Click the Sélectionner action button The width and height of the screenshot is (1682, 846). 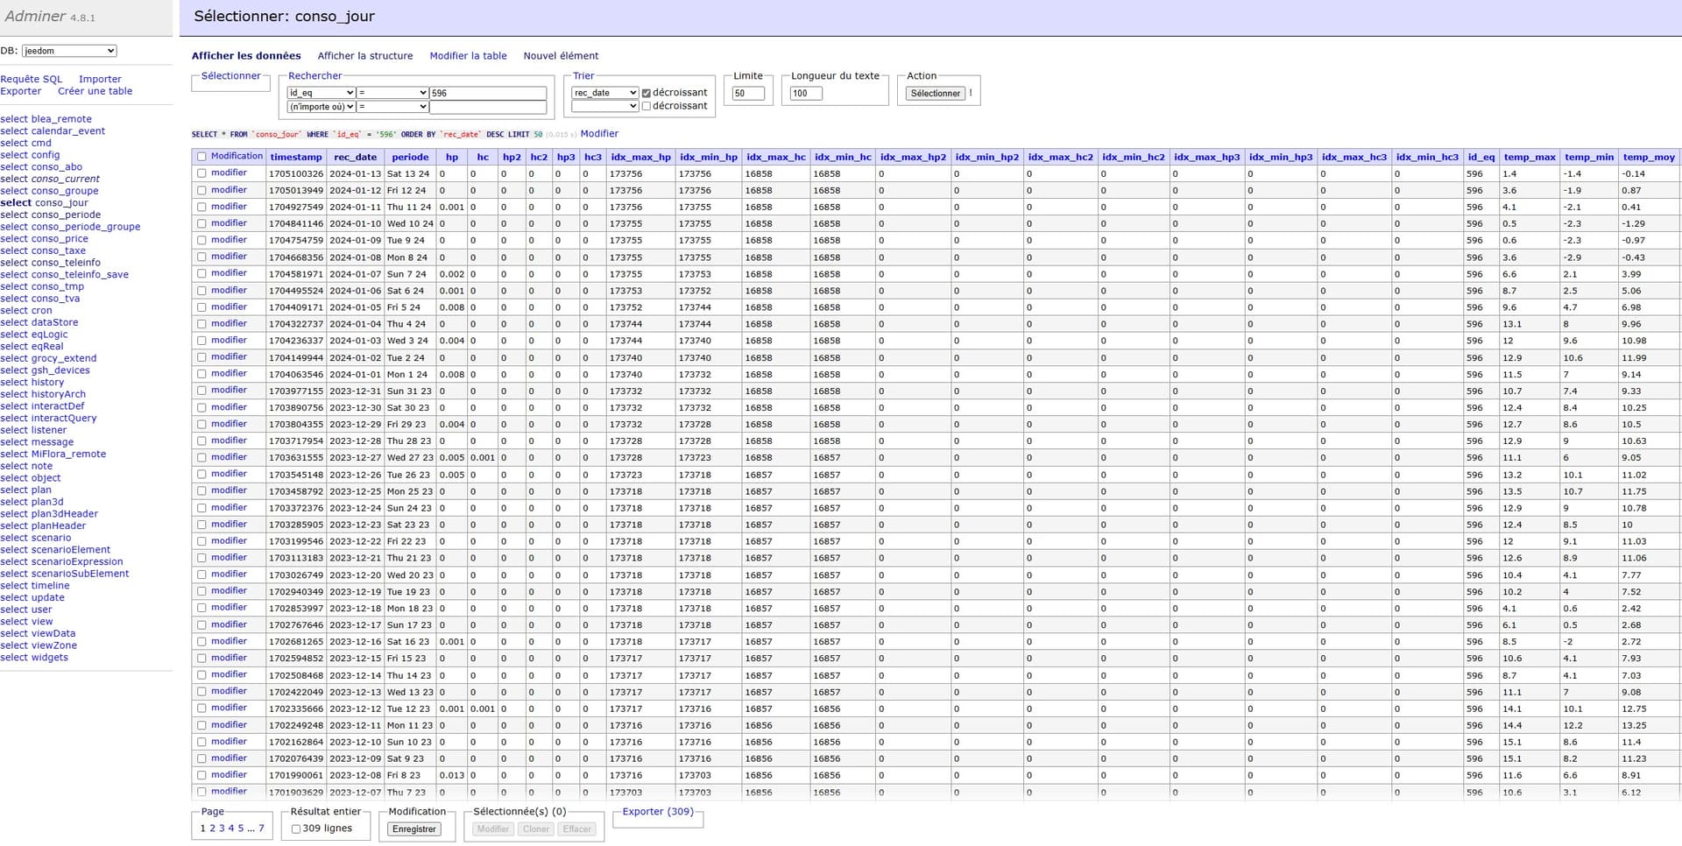pos(935,94)
